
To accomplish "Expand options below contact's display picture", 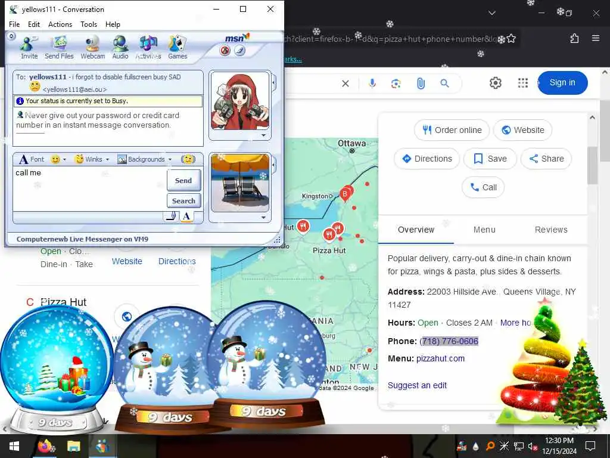I will (264, 135).
